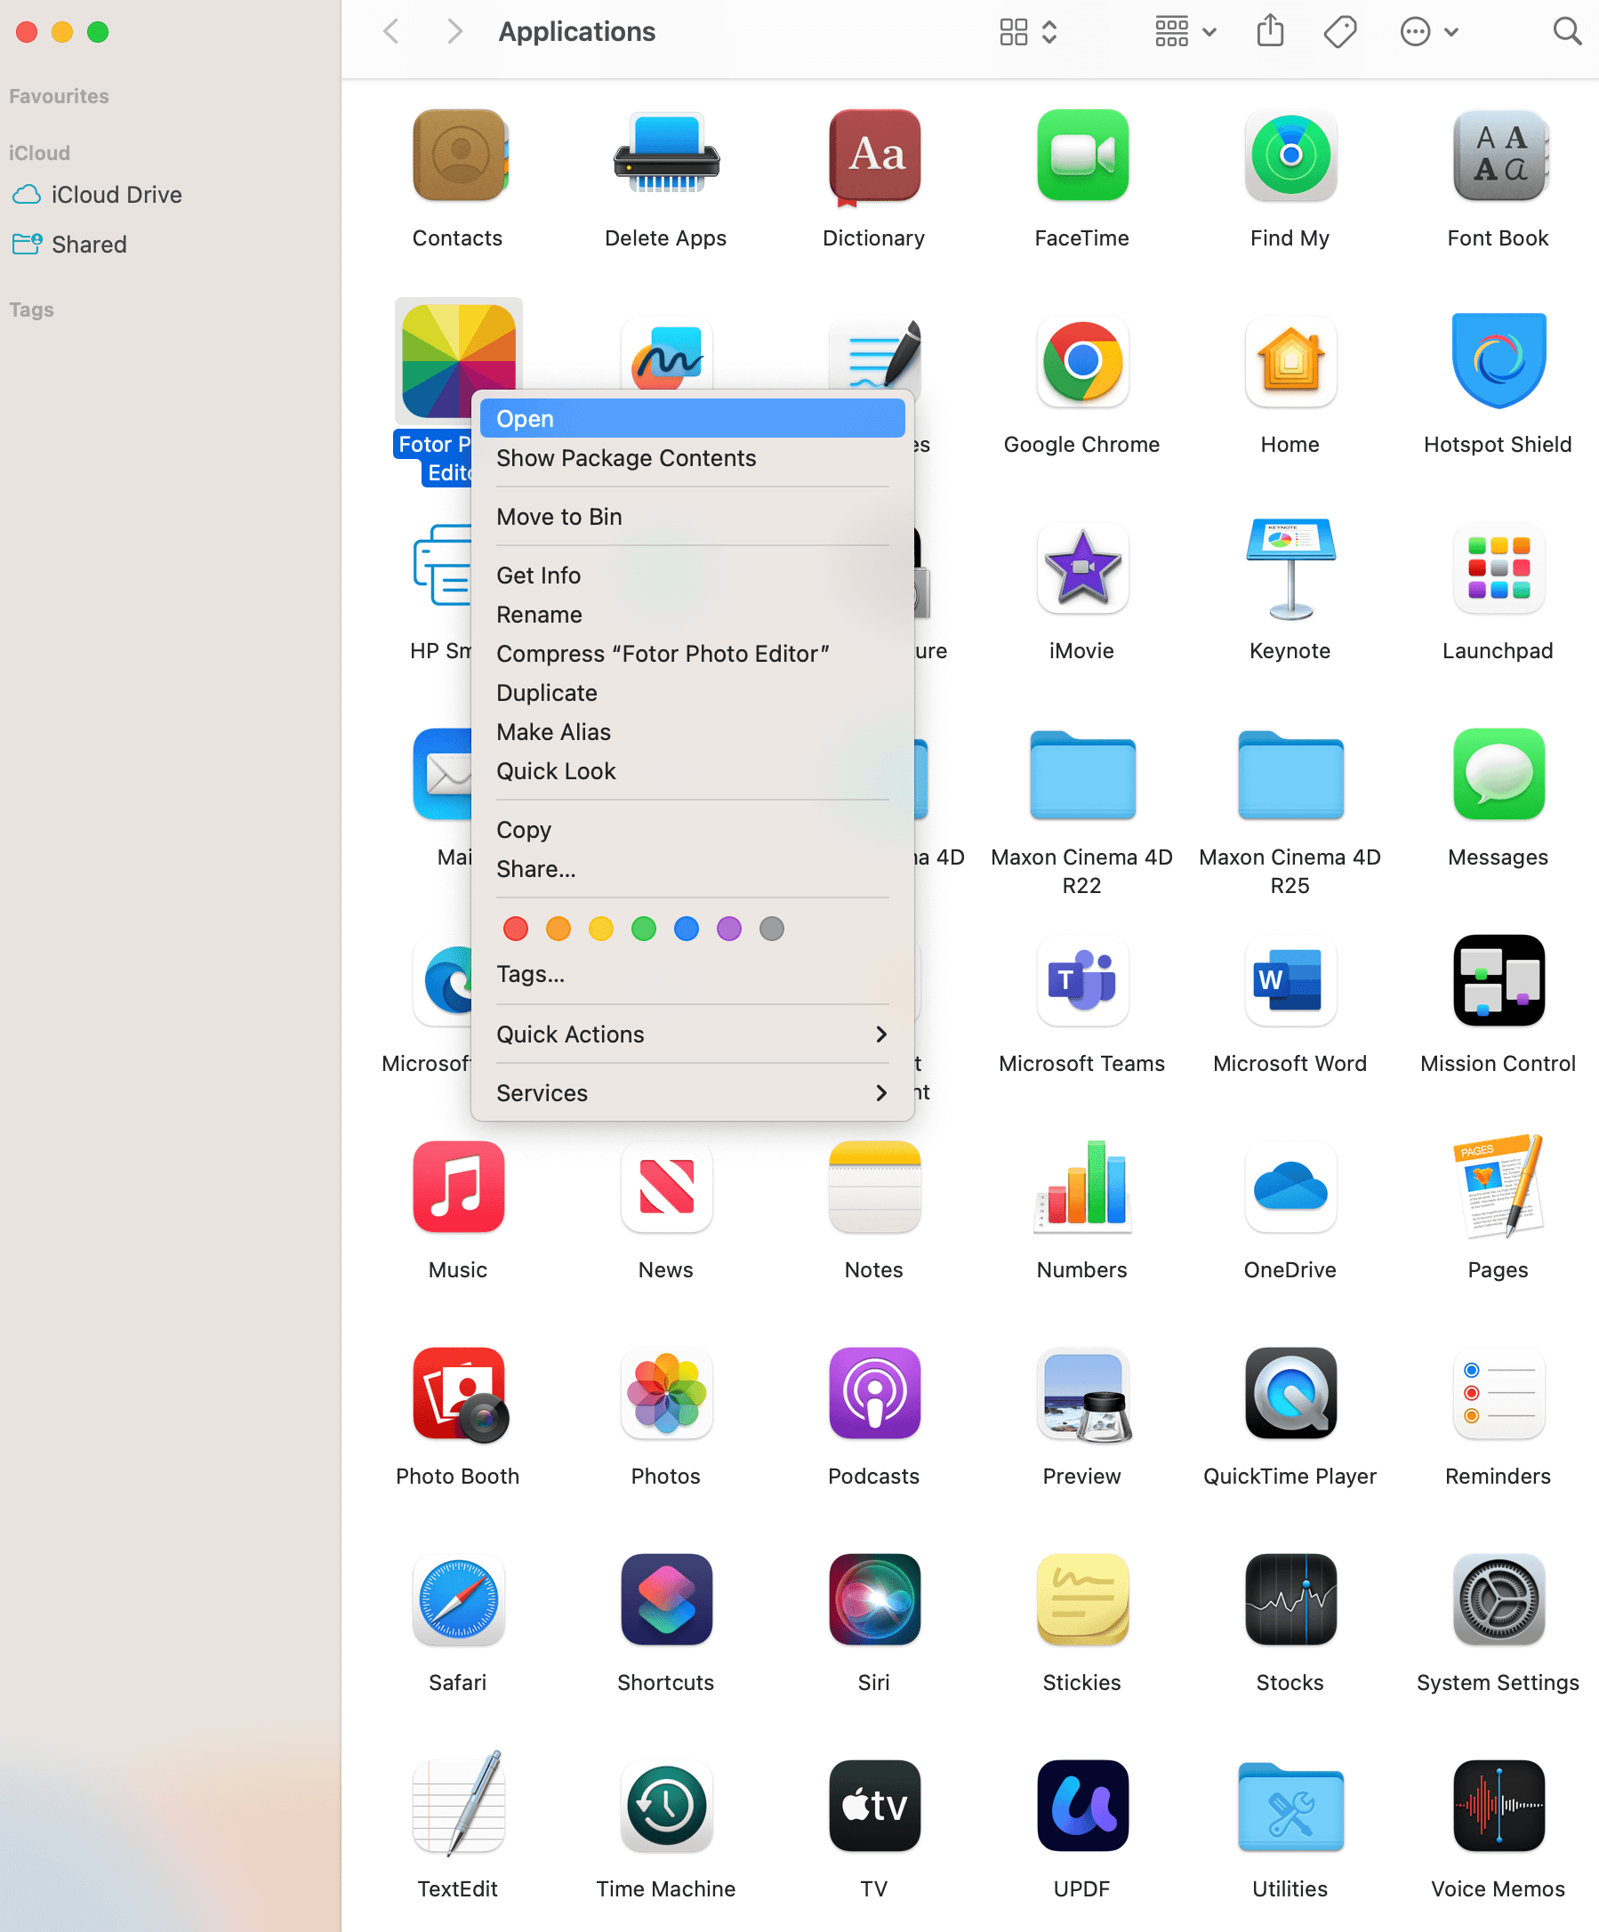Image resolution: width=1599 pixels, height=1932 pixels.
Task: Select the Voice Memos icon
Action: coord(1498,1805)
